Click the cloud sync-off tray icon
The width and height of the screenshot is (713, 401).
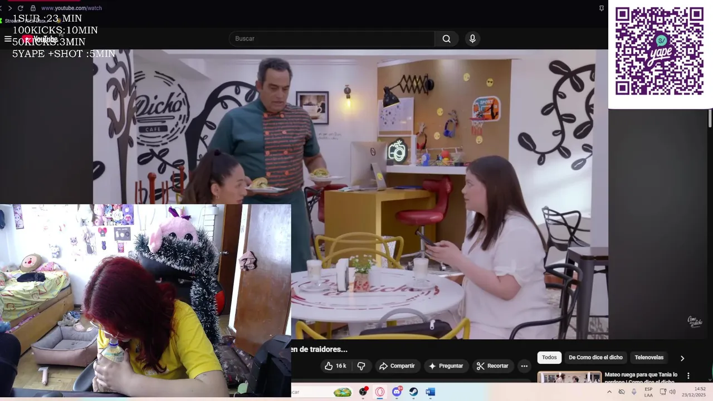622,392
